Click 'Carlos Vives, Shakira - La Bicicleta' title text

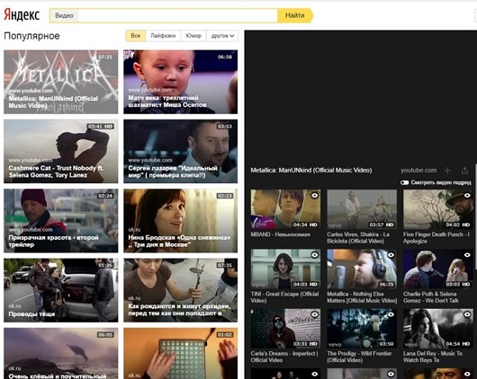pyautogui.click(x=358, y=238)
